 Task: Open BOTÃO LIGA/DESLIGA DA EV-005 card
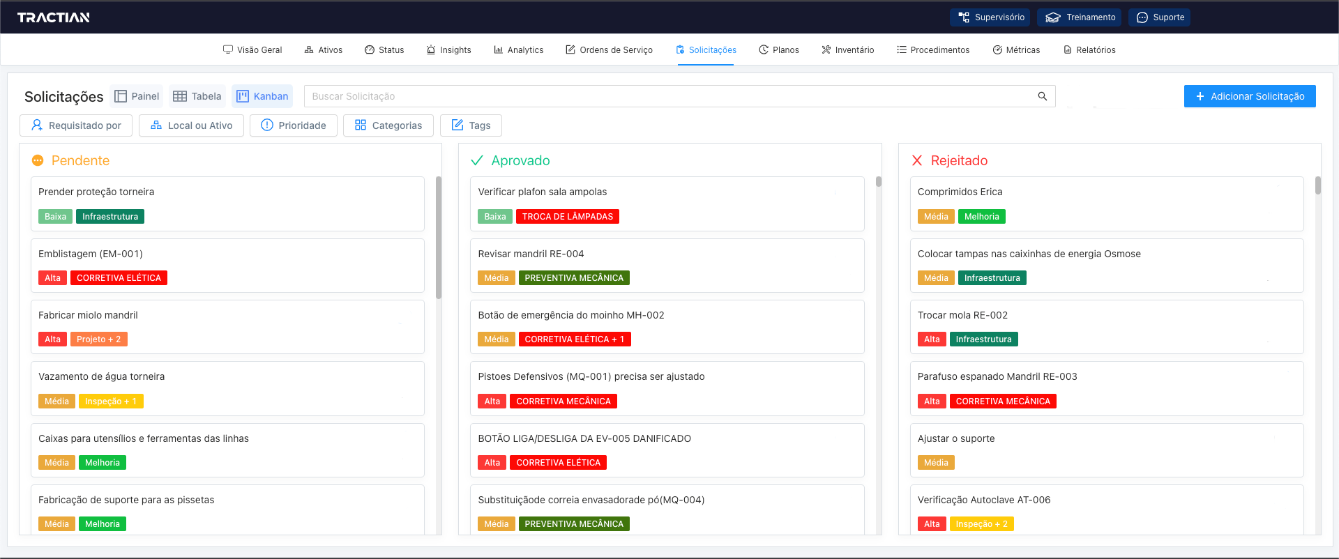click(x=667, y=450)
